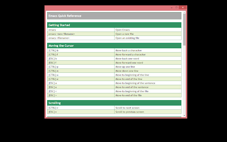Click 'Move back a character' text
This screenshot has width=227, height=142.
(x=128, y=50)
